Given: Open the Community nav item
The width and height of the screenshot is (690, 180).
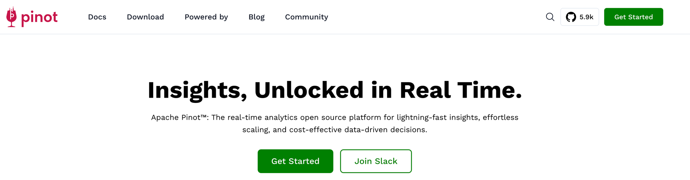Looking at the screenshot, I should tap(306, 17).
